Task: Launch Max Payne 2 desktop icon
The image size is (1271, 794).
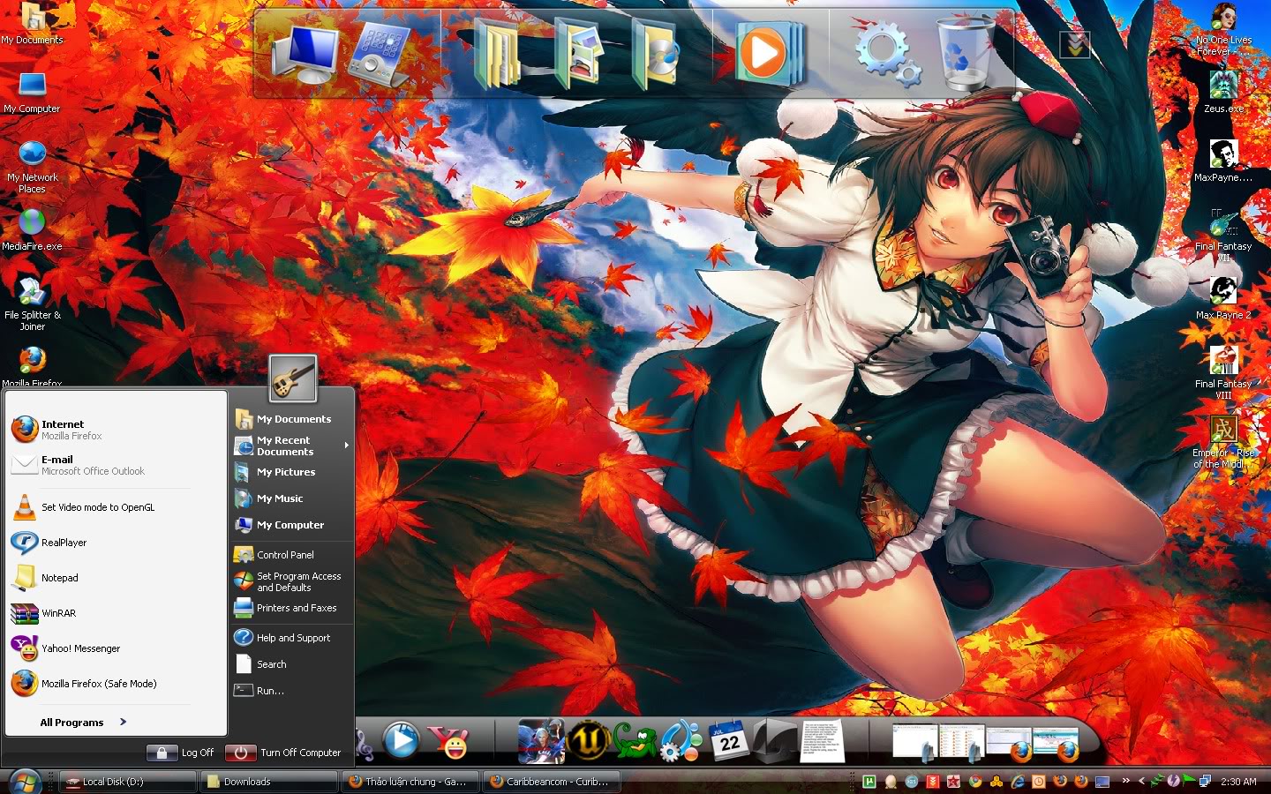Action: click(1223, 299)
